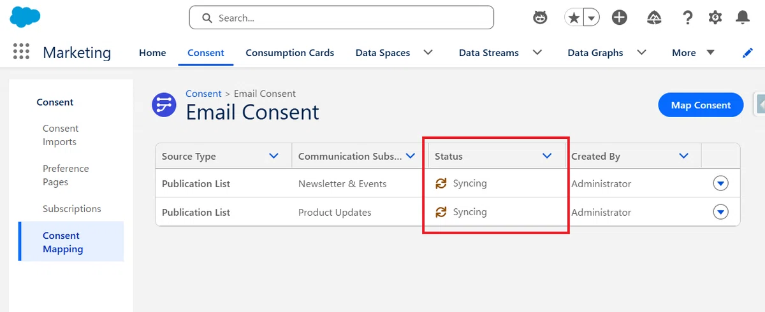Expand the Data Spaces tab chevron
This screenshot has width=765, height=312.
[428, 52]
